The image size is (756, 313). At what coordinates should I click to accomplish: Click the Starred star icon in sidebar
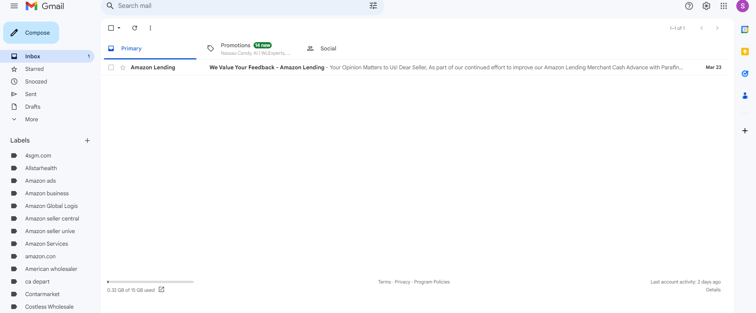click(14, 69)
